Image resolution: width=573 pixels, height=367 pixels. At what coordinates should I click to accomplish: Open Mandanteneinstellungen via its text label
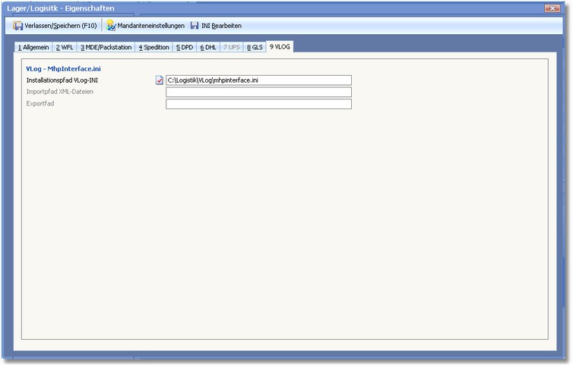pyautogui.click(x=150, y=26)
